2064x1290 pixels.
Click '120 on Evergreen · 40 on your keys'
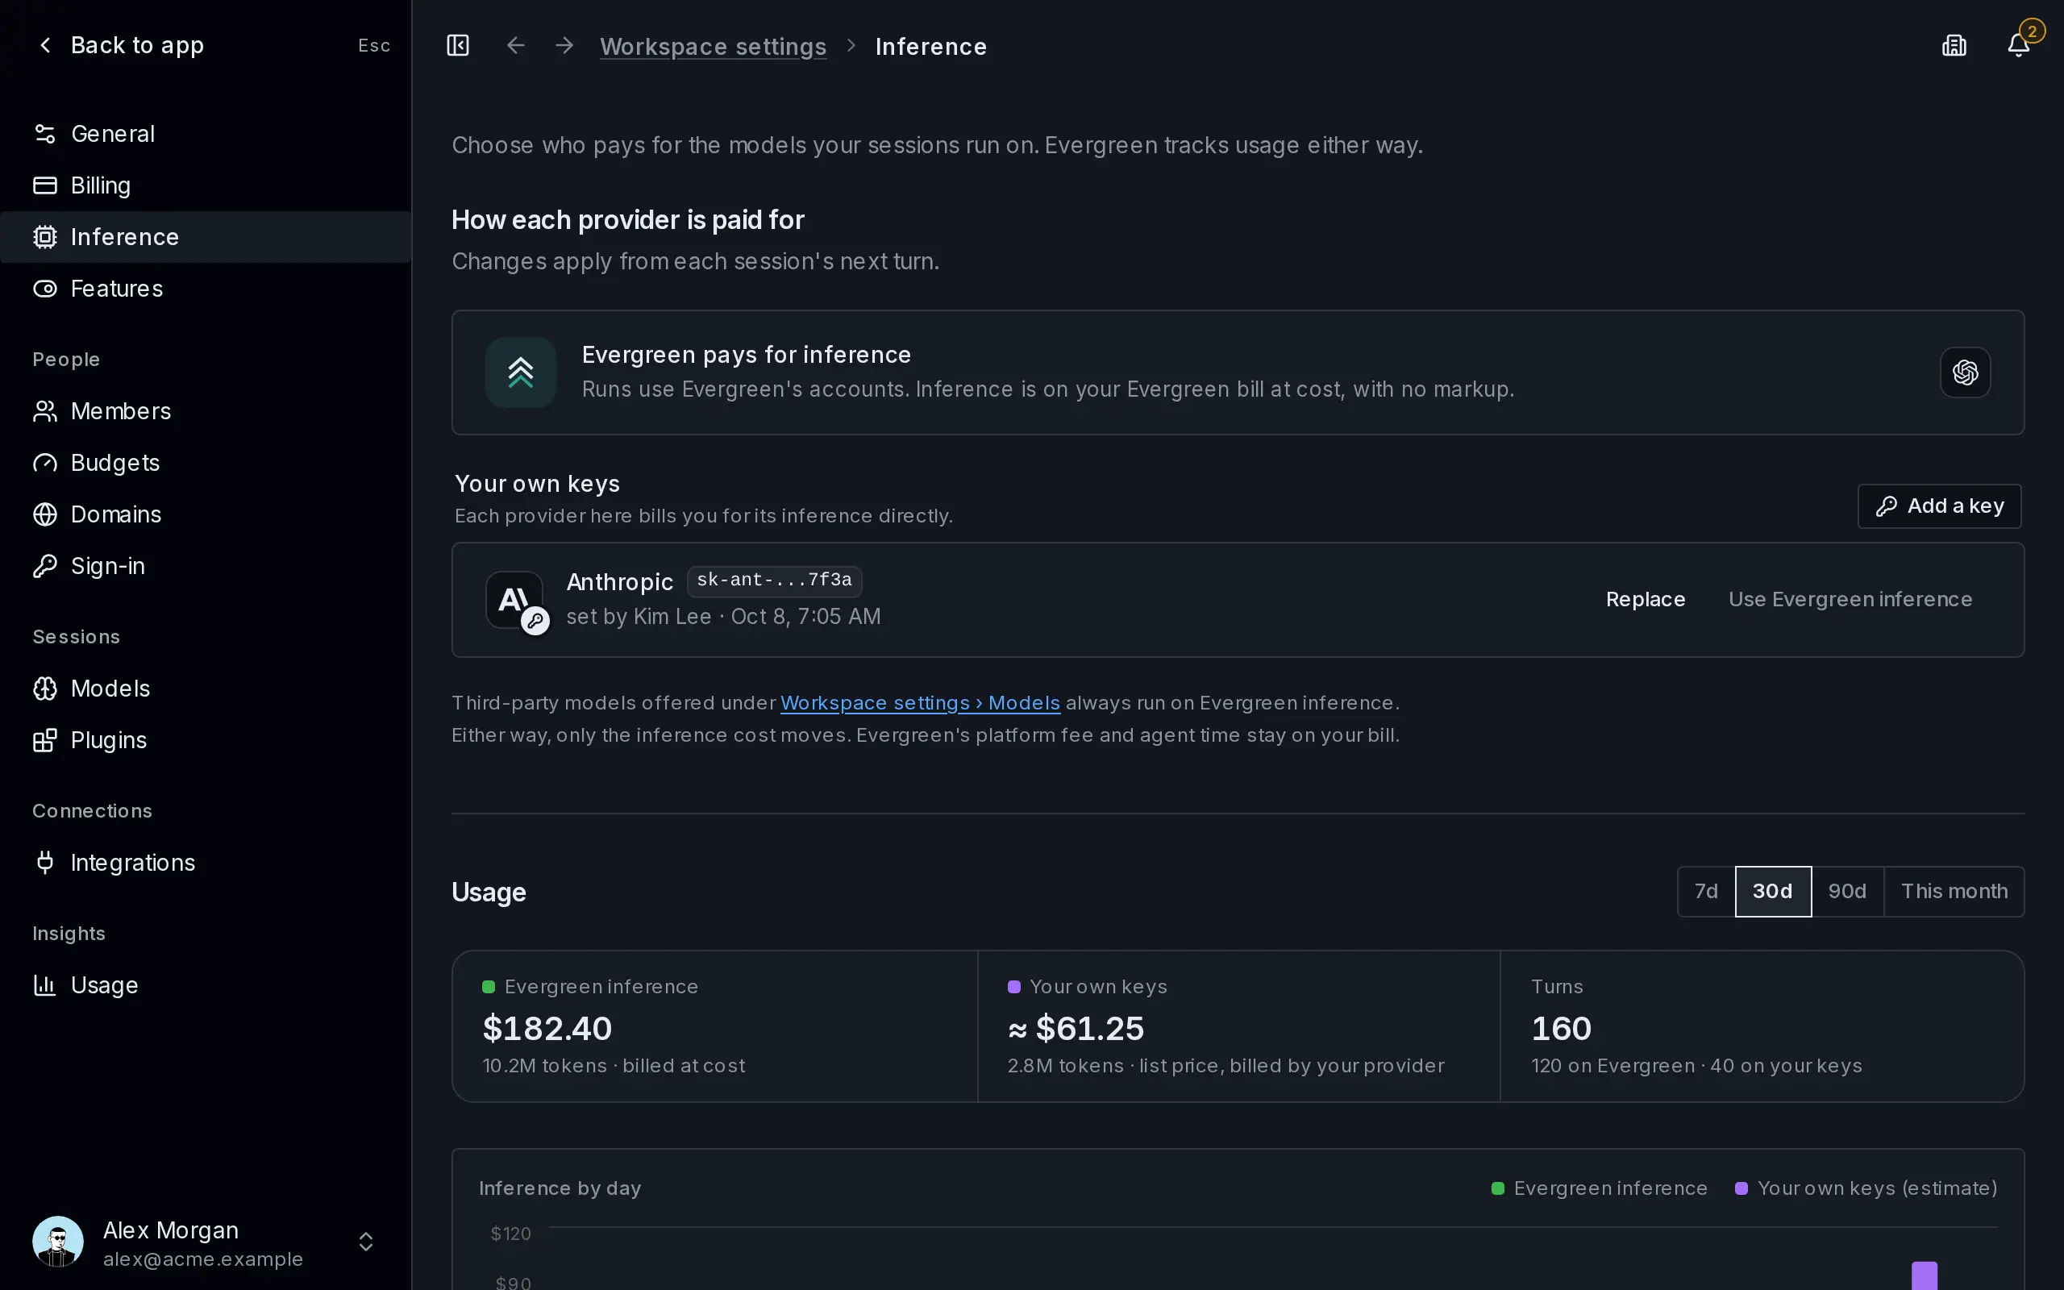1696,1066
